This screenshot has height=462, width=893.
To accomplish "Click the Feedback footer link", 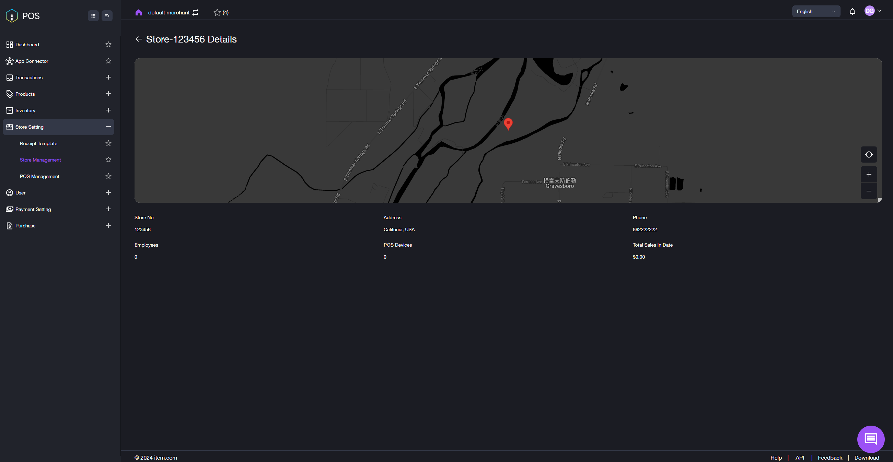I will (x=830, y=458).
